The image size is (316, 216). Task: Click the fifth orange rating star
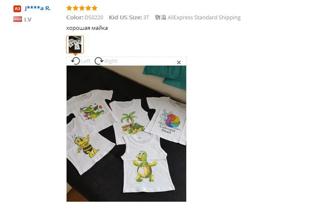pyautogui.click(x=94, y=8)
